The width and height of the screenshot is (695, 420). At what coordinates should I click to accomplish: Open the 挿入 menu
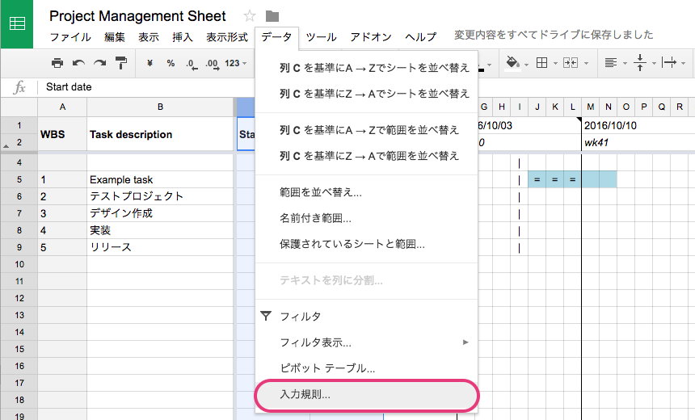click(183, 37)
